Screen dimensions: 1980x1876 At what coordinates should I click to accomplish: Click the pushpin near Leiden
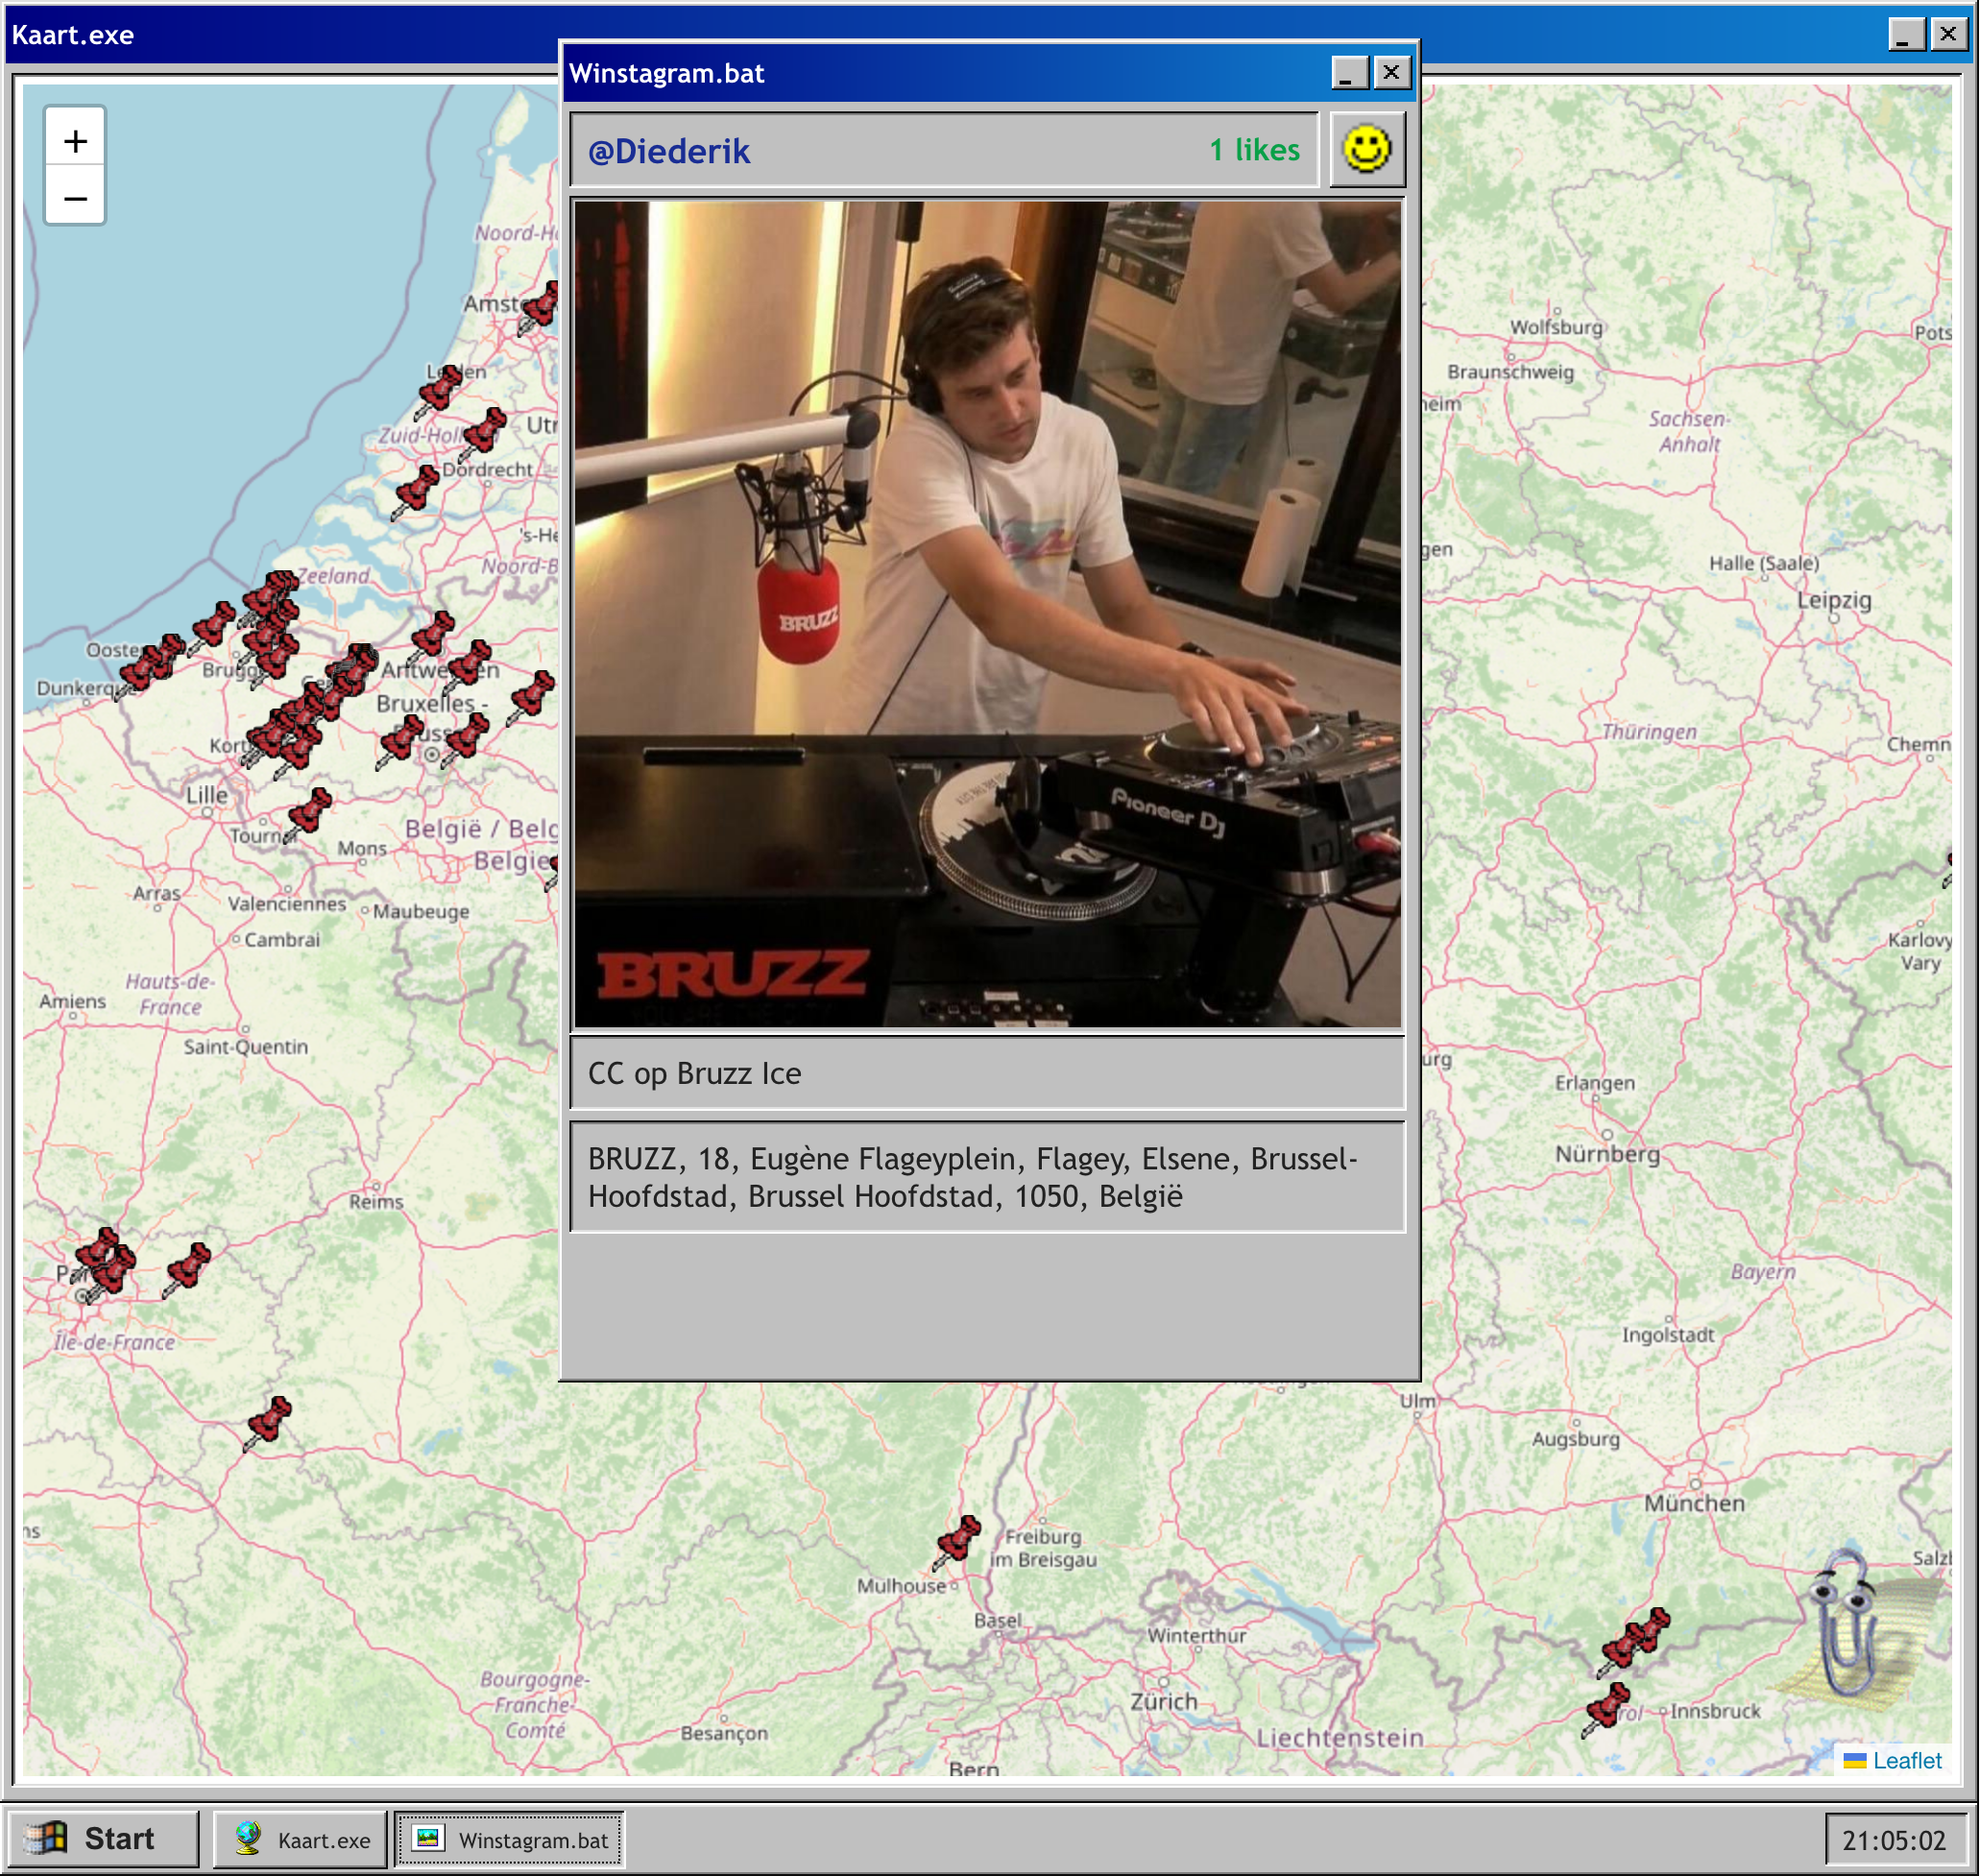[x=439, y=390]
